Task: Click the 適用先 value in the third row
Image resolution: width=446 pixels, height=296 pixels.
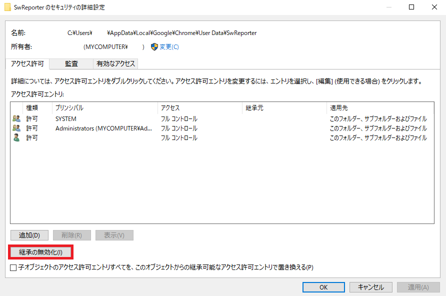Action: pyautogui.click(x=378, y=138)
